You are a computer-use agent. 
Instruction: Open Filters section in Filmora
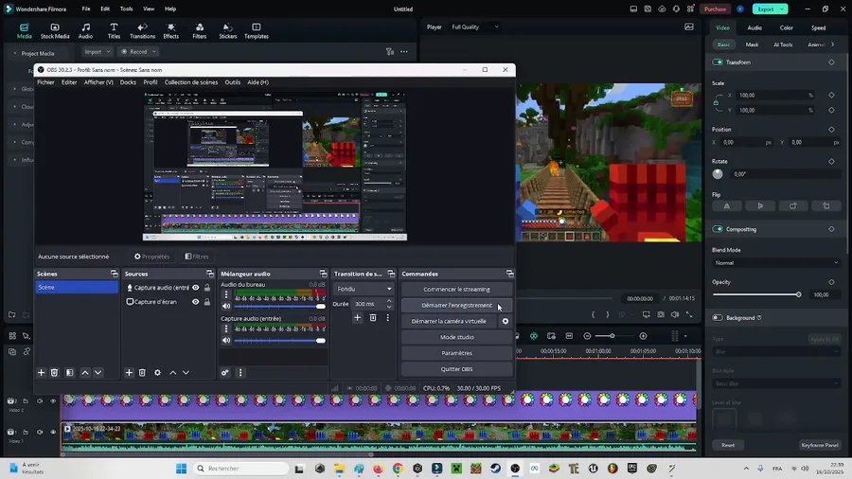click(x=200, y=31)
